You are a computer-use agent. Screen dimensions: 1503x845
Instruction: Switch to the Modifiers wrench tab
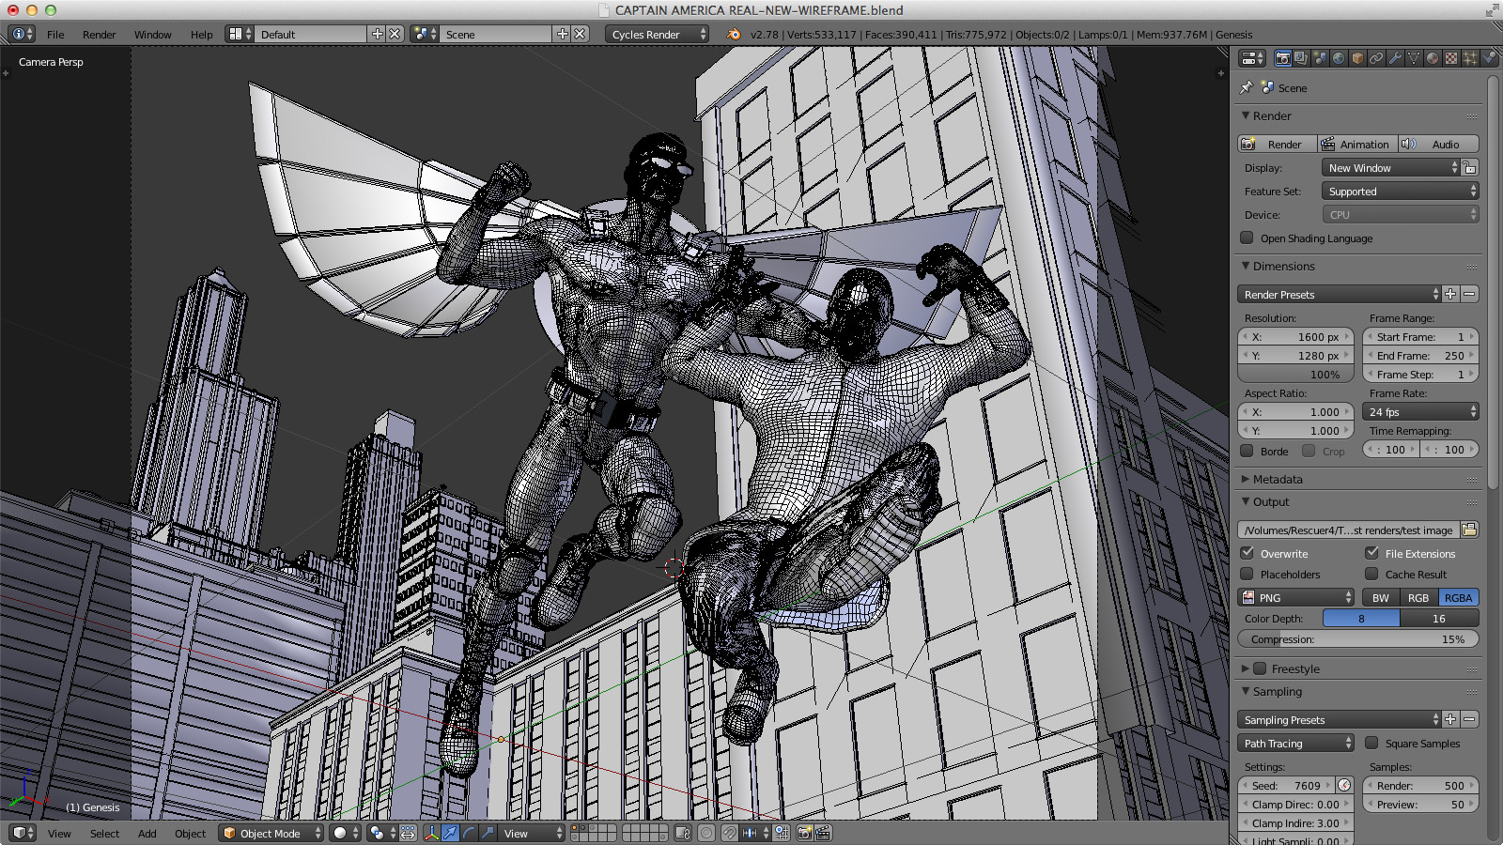click(1395, 58)
